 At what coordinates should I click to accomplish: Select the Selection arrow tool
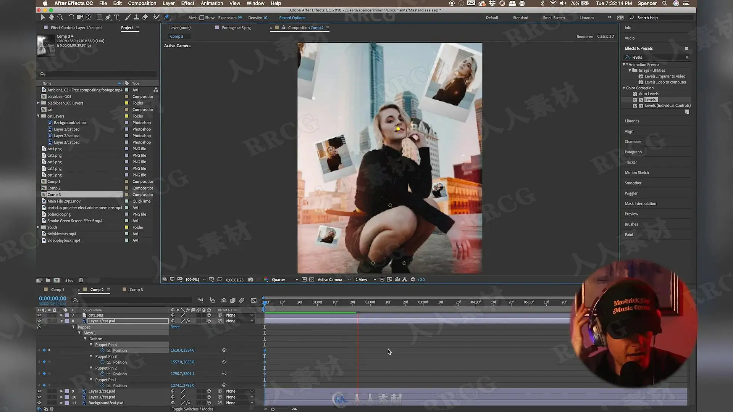[43, 17]
